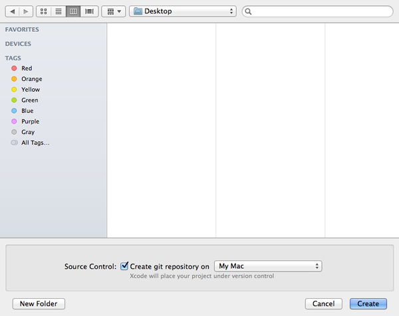Click the back navigation arrow
Screen dimensions: 399x316
pyautogui.click(x=12, y=12)
